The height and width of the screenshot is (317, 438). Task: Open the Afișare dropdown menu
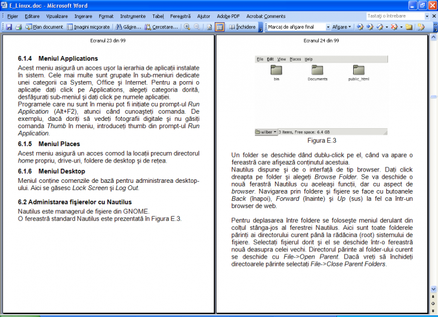341,27
